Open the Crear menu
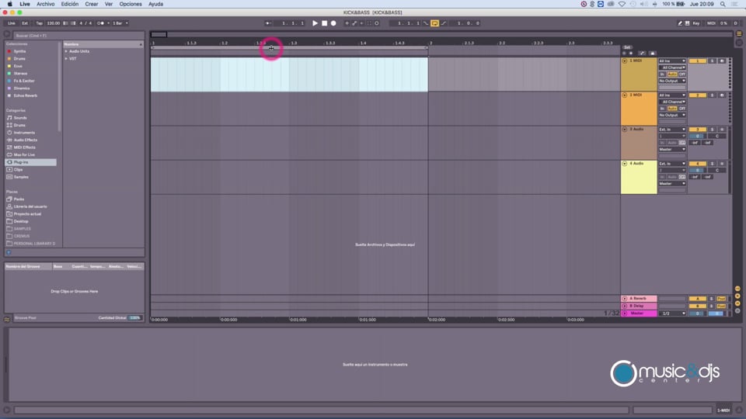The width and height of the screenshot is (746, 419). [x=92, y=4]
